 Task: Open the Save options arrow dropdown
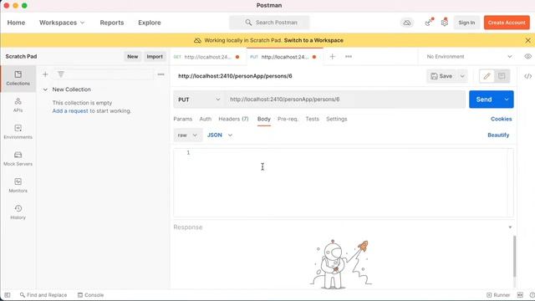(x=462, y=76)
